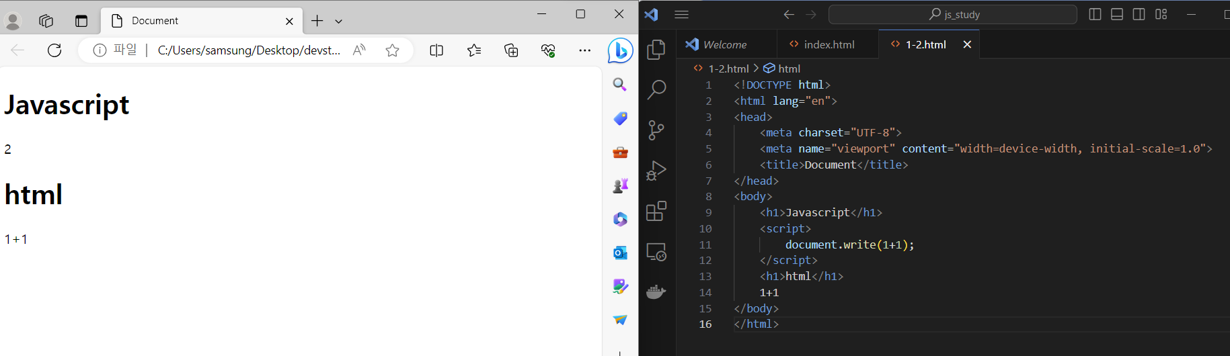Open Edge sidebar Image Creator icon
The height and width of the screenshot is (356, 1230).
point(620,286)
